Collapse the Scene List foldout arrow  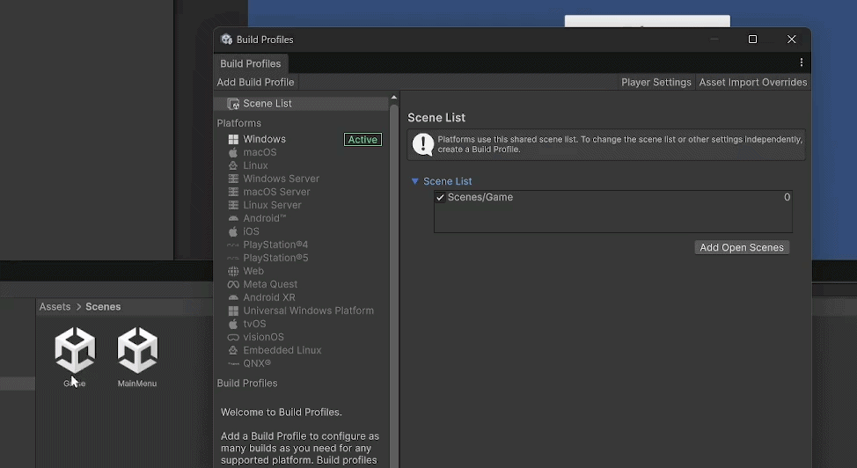click(x=414, y=181)
